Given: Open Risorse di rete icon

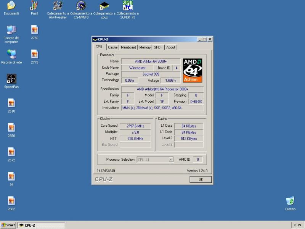Looking at the screenshot, I should 11,54.
